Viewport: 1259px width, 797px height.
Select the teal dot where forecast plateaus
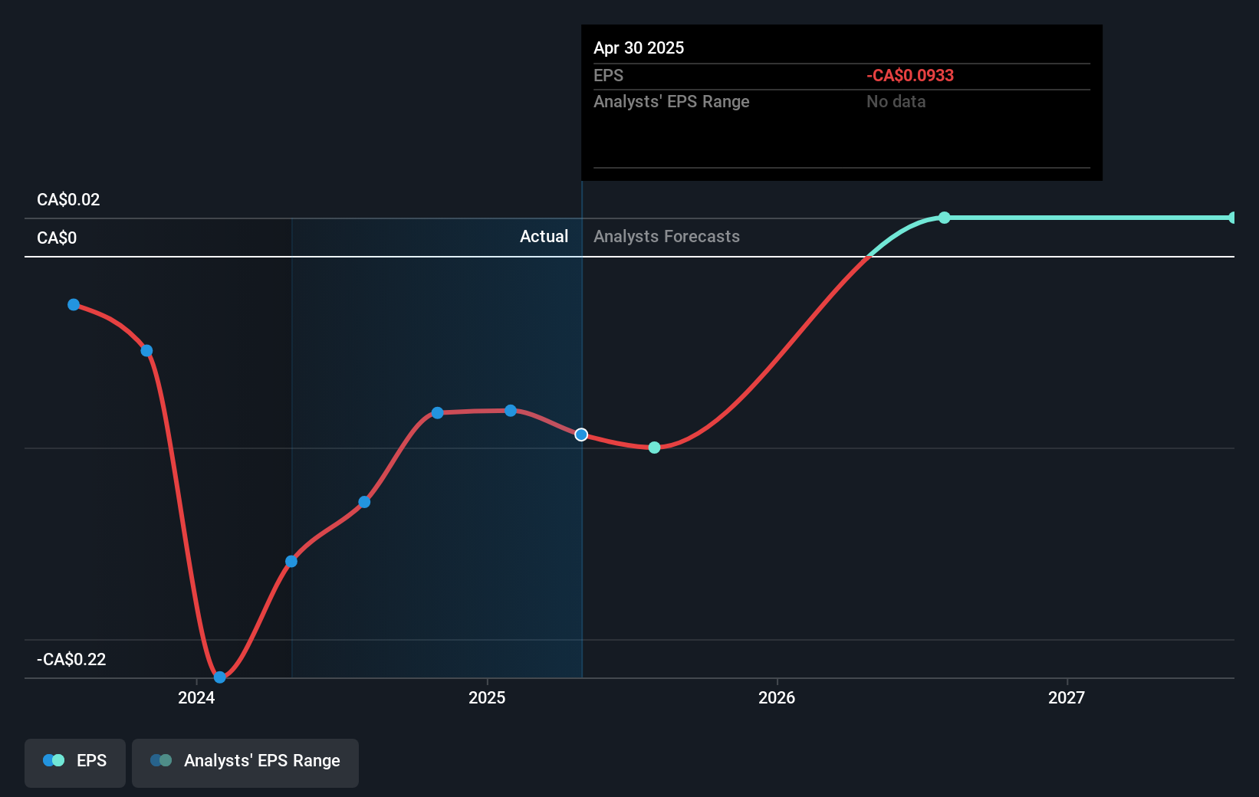click(x=944, y=218)
